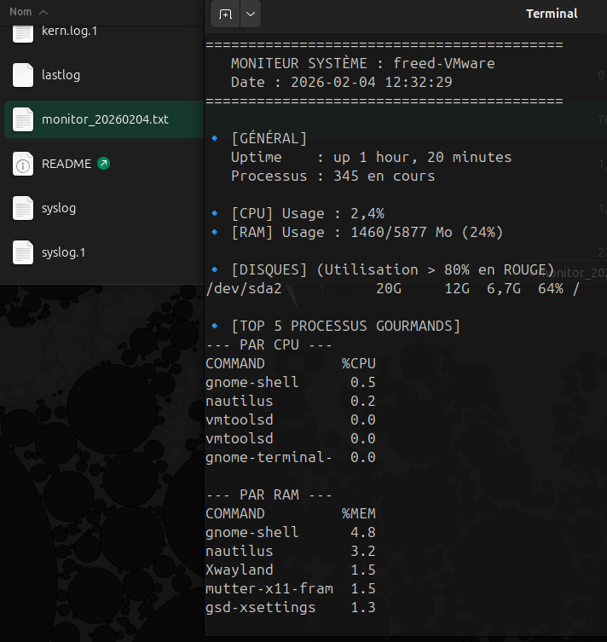Choose the kern.log.1 file name label
The image size is (607, 642).
[x=72, y=31]
